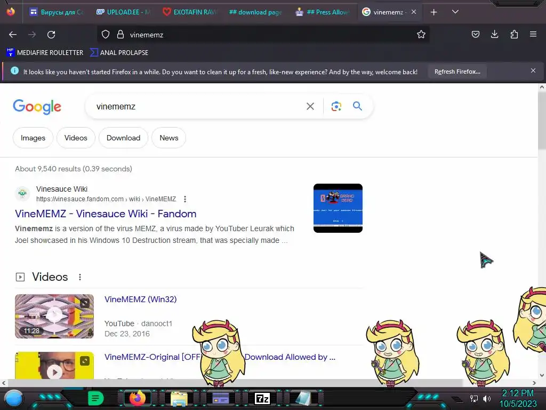
Task: Open a new tab with the plus button
Action: pos(433,12)
